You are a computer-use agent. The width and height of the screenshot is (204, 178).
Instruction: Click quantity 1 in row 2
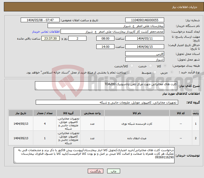click(x=45, y=138)
